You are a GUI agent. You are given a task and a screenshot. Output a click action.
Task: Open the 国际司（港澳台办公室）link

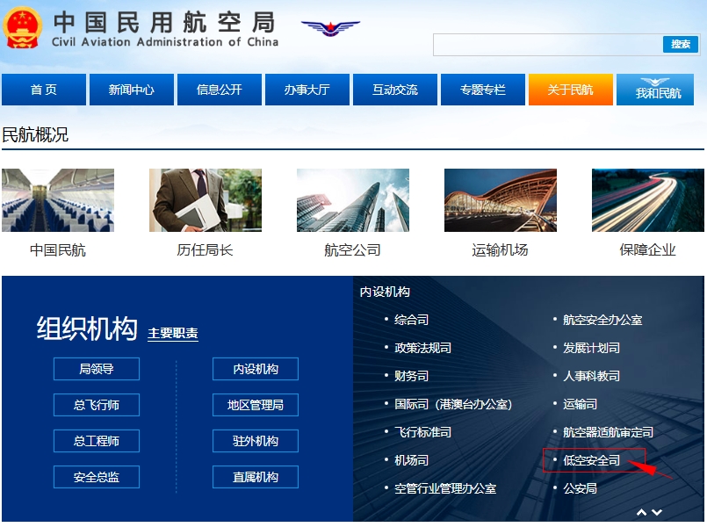(x=453, y=404)
